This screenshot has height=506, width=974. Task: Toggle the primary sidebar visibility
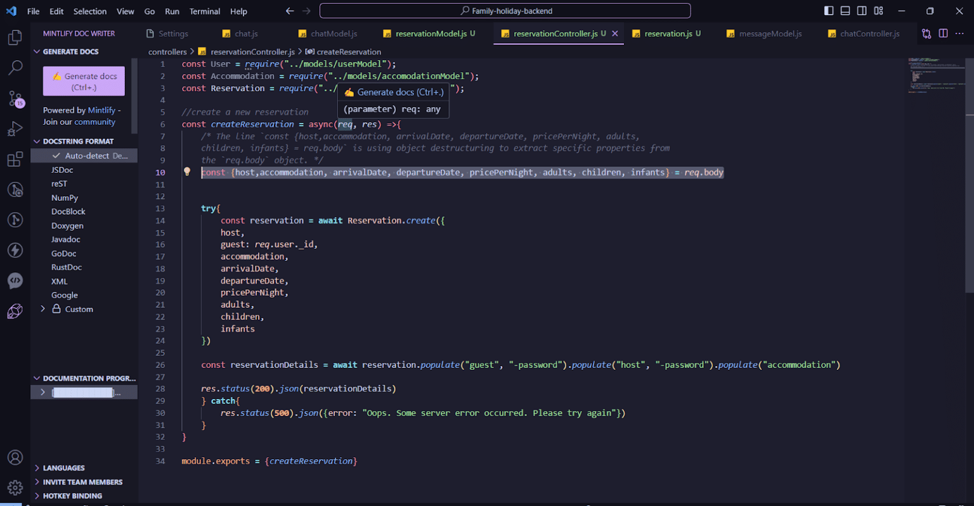(x=829, y=11)
